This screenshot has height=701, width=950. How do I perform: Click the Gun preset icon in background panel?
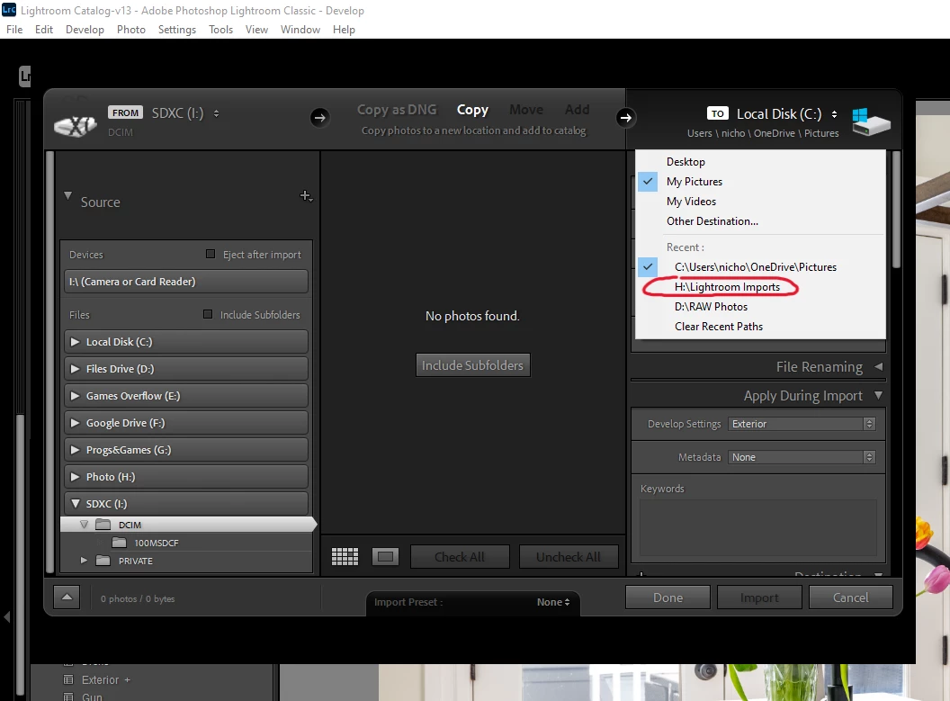pos(68,697)
